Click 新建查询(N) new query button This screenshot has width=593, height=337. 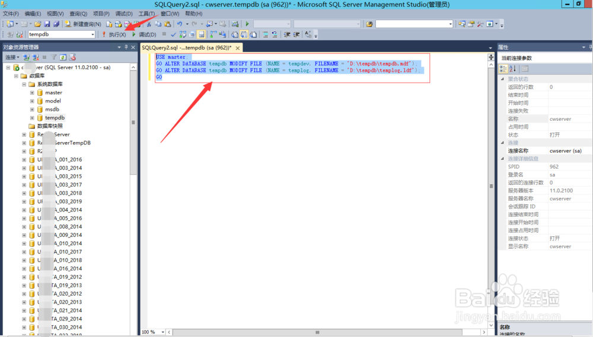tap(83, 24)
